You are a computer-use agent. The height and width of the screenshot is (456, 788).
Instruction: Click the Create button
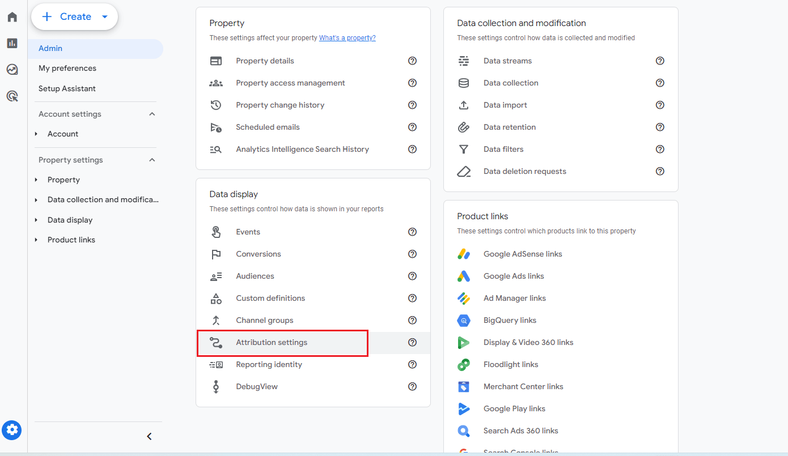74,17
